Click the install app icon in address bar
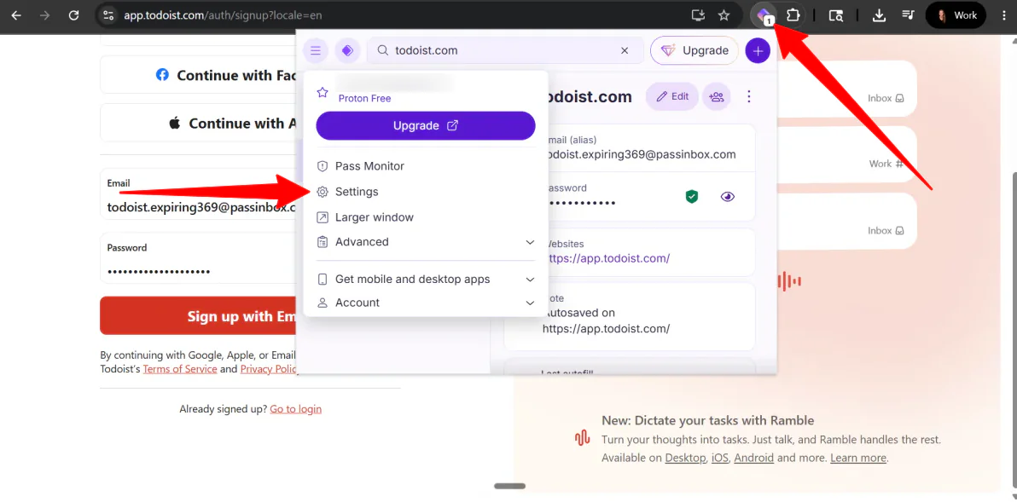The height and width of the screenshot is (502, 1017). click(698, 14)
